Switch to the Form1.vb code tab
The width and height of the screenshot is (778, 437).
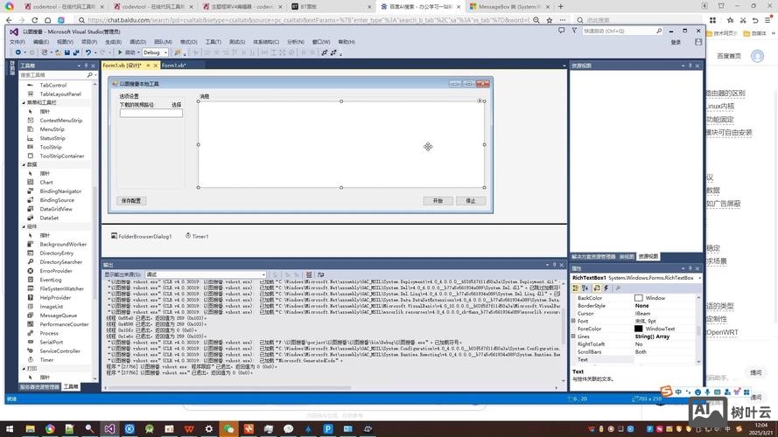click(173, 66)
